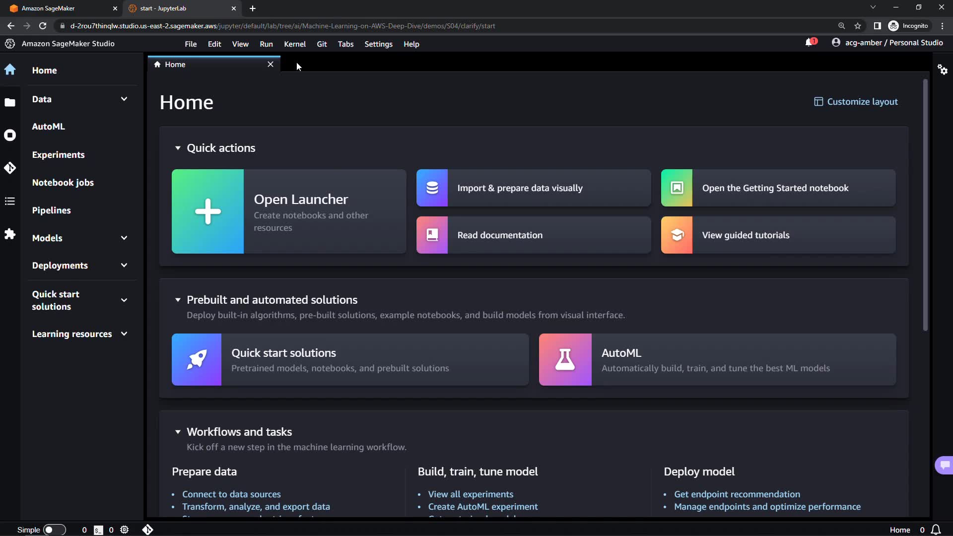Expand the Data sidebar menu
The width and height of the screenshot is (953, 536).
(x=124, y=99)
